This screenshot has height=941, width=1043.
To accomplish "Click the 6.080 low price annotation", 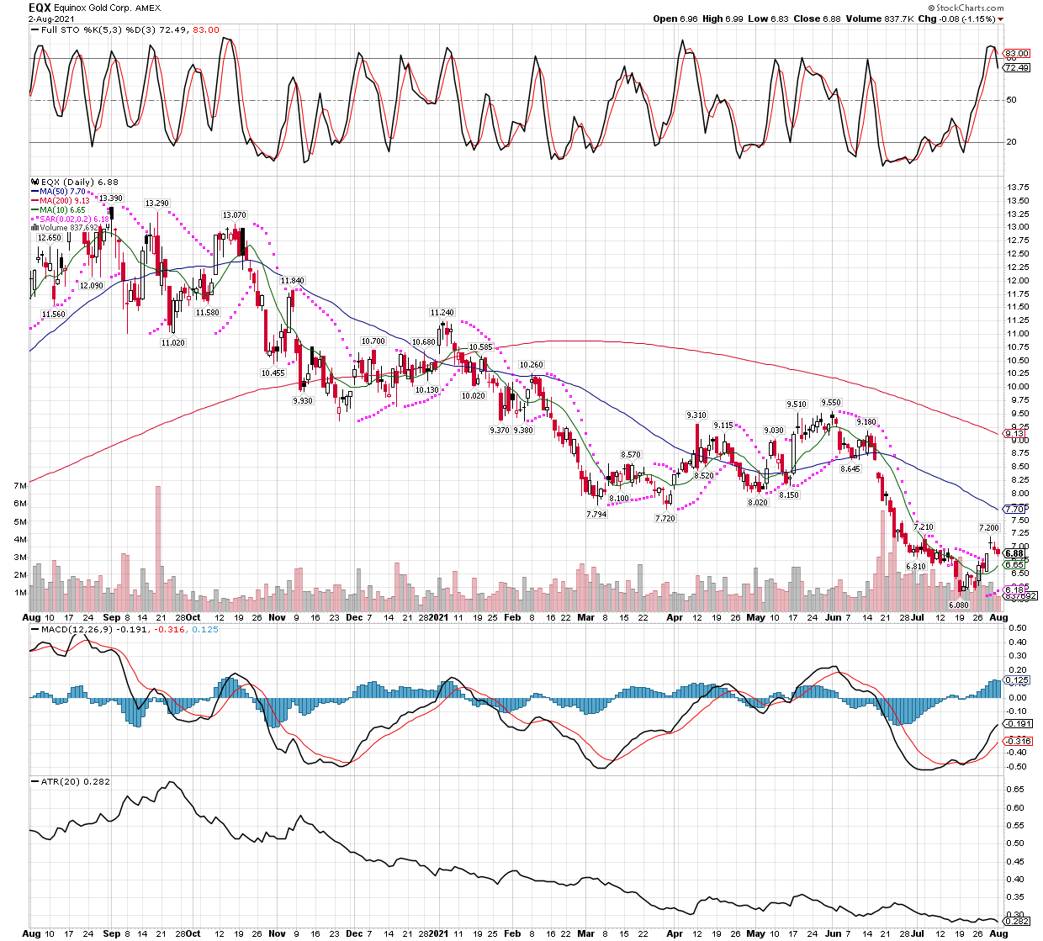I will [959, 605].
